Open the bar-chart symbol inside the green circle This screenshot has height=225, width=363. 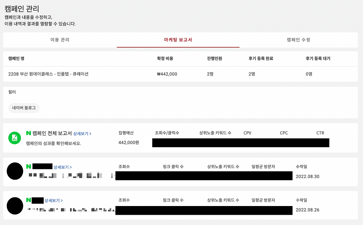point(14,138)
